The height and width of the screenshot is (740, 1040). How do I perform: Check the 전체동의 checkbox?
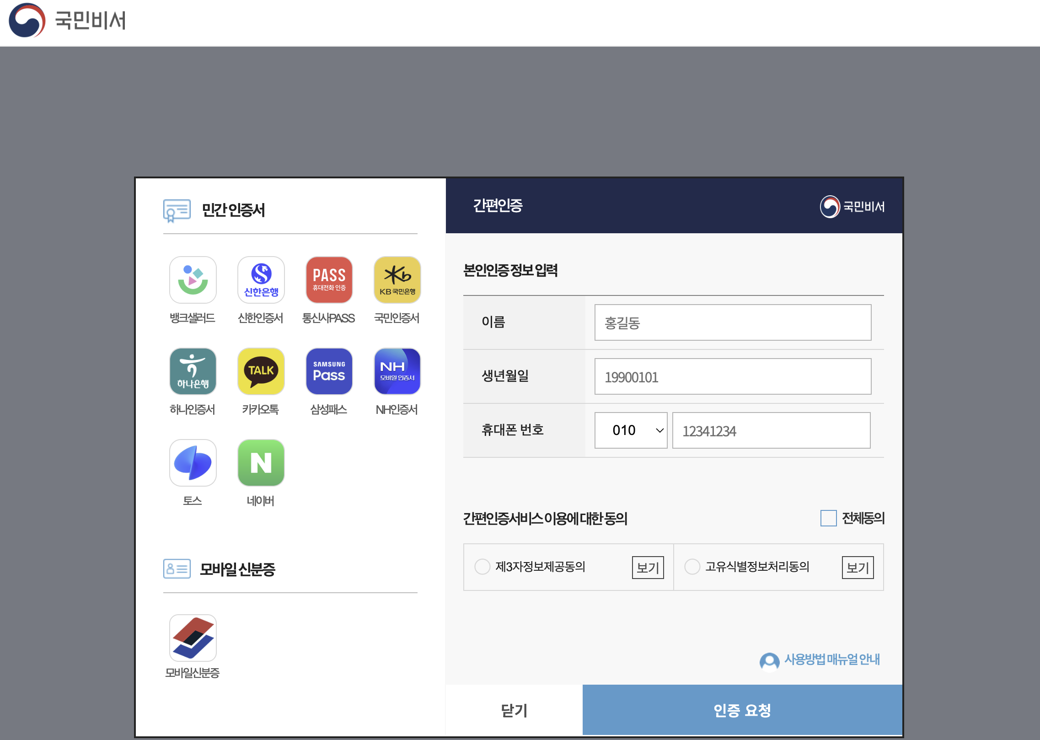click(828, 518)
